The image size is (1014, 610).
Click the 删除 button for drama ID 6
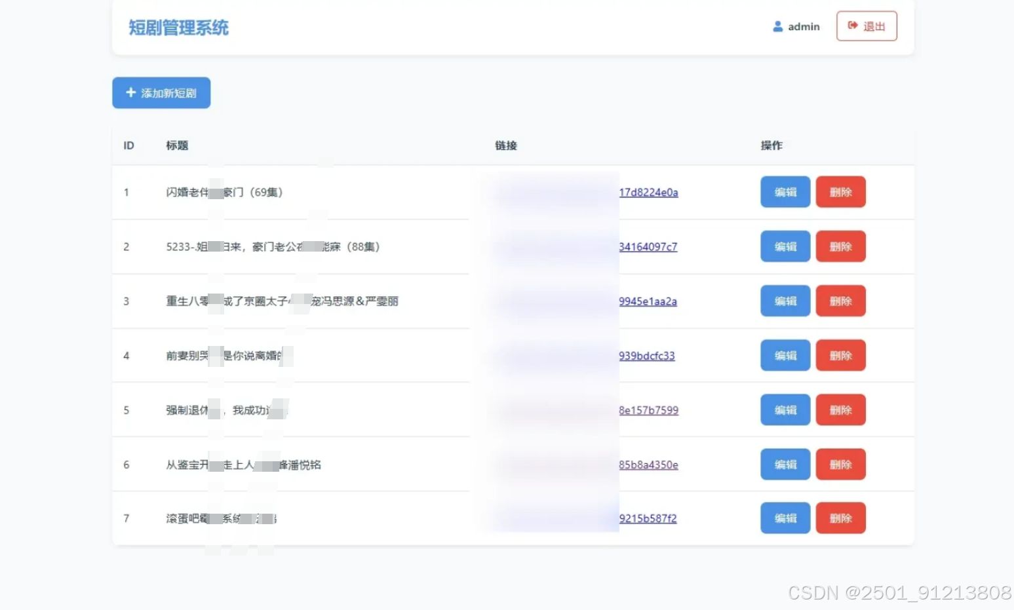pos(840,464)
